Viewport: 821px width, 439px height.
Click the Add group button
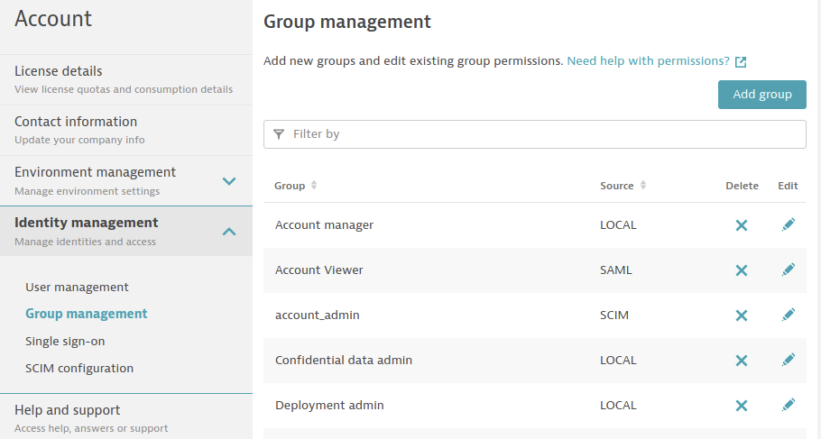[761, 95]
